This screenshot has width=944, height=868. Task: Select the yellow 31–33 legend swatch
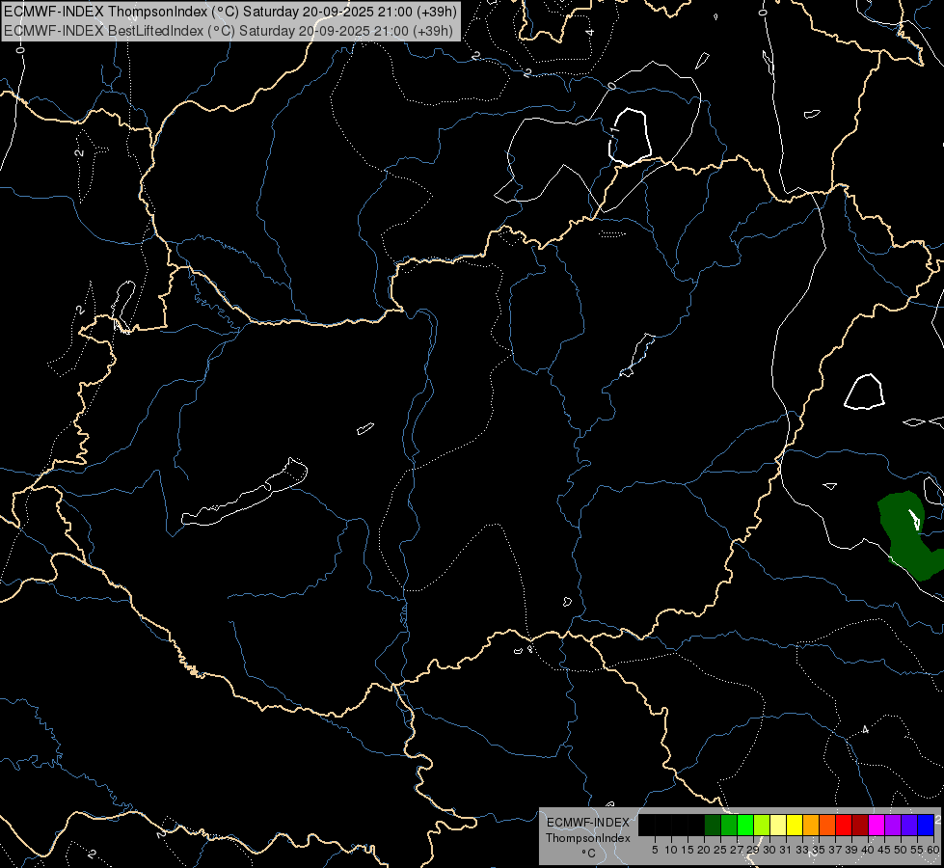pyautogui.click(x=795, y=825)
